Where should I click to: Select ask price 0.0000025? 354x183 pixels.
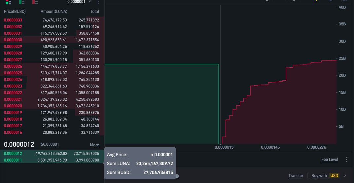click(13, 73)
